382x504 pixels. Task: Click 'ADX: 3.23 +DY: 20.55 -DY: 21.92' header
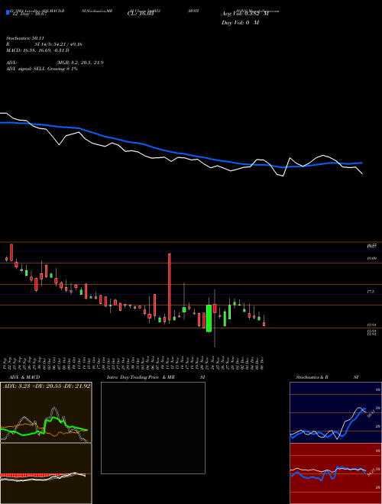47,386
